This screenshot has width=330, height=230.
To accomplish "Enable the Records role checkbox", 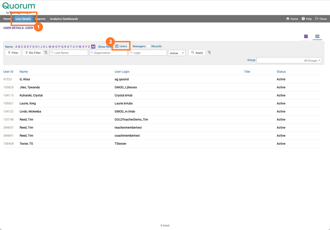I will pyautogui.click(x=148, y=46).
